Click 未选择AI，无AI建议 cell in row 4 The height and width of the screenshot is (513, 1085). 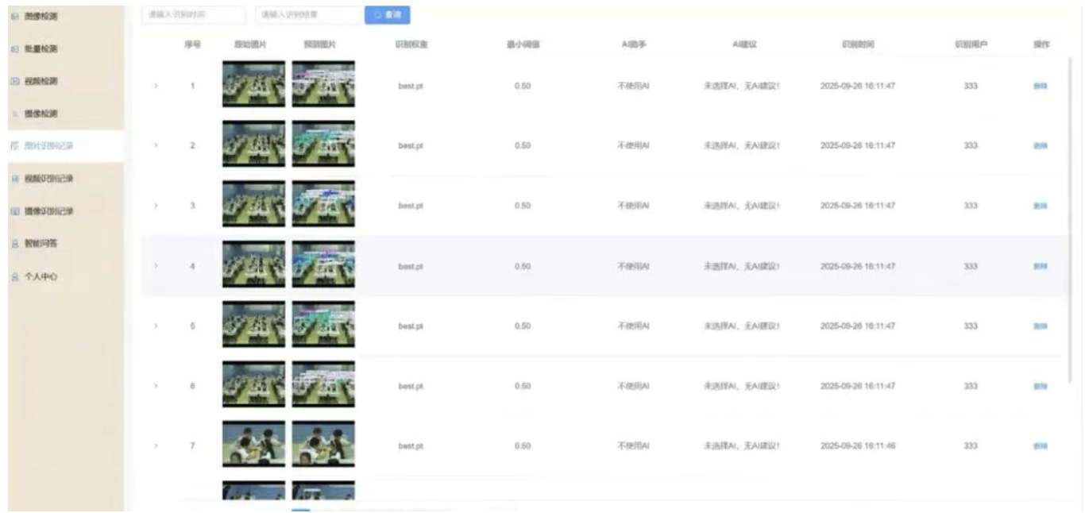click(742, 267)
